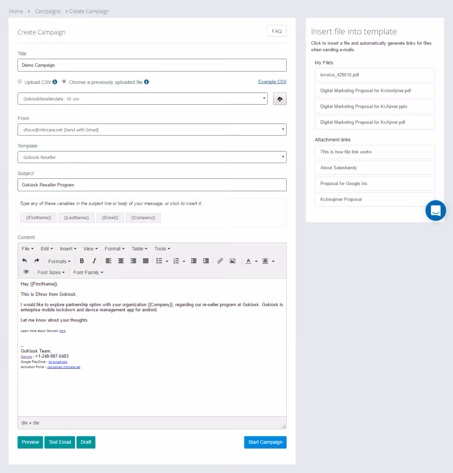Align text center
The height and width of the screenshot is (473, 453).
coord(121,261)
